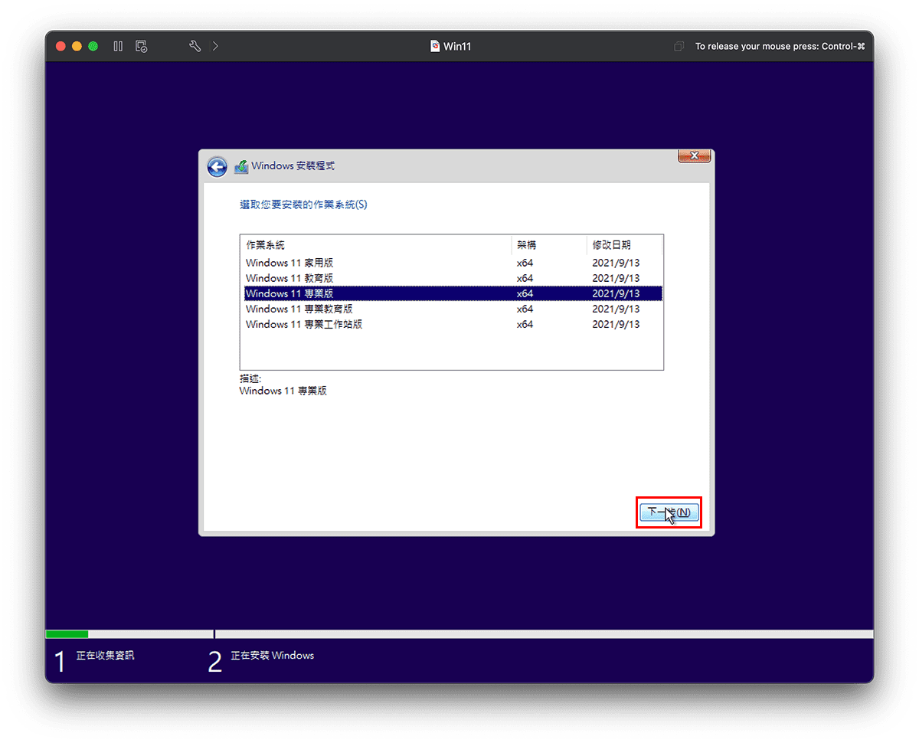This screenshot has width=919, height=743.
Task: Open virtual machine settings with the wrench icon
Action: click(195, 46)
